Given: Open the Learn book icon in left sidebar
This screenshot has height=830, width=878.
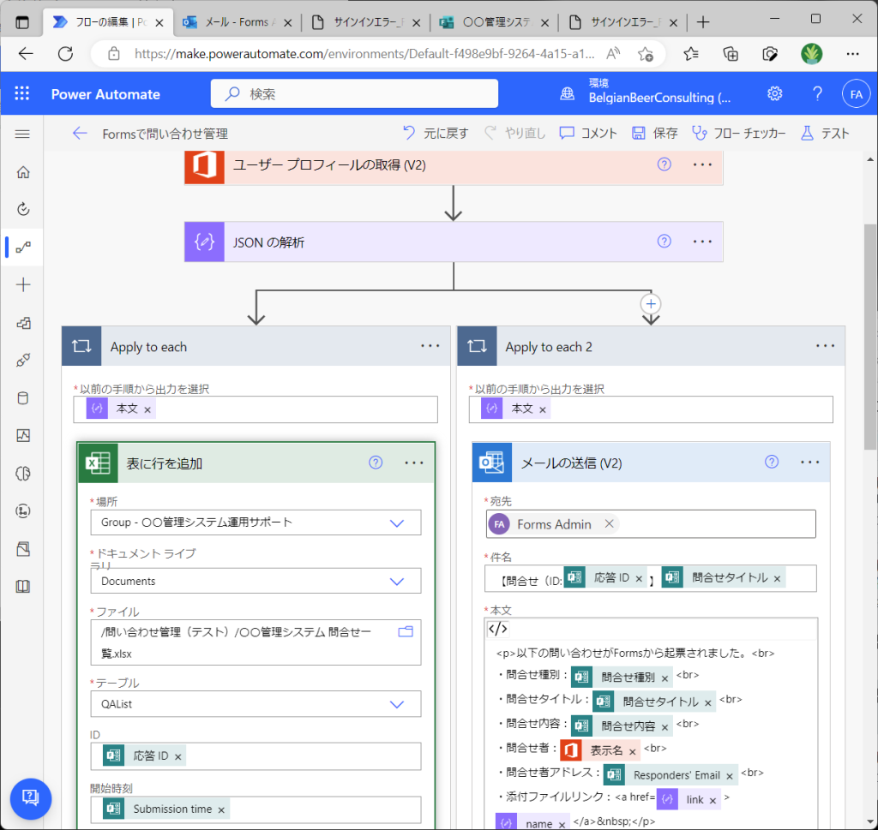Looking at the screenshot, I should pyautogui.click(x=23, y=586).
